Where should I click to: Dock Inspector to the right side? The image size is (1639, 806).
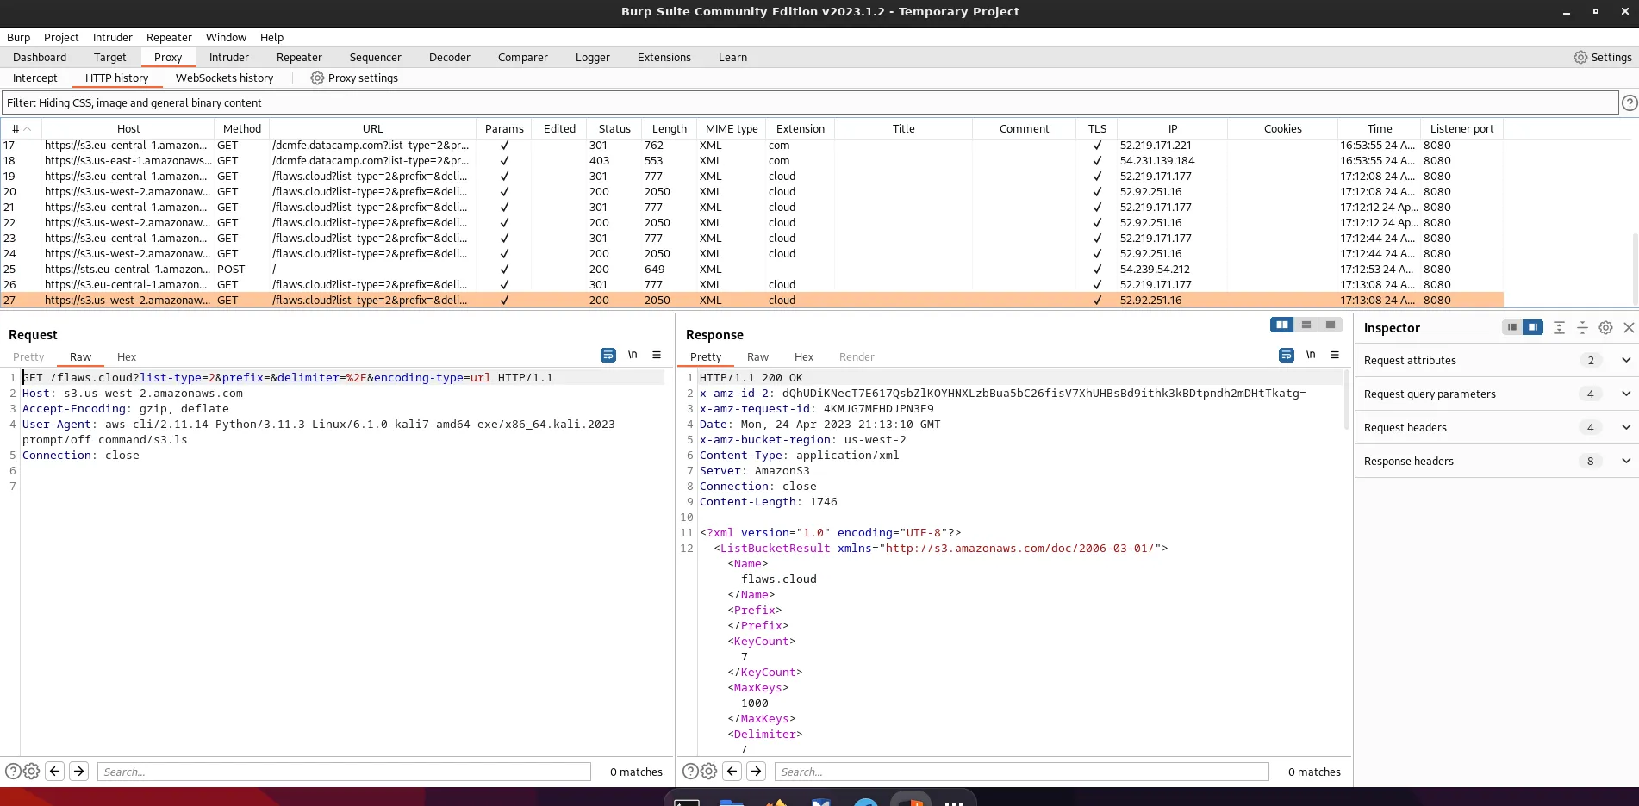(1533, 327)
